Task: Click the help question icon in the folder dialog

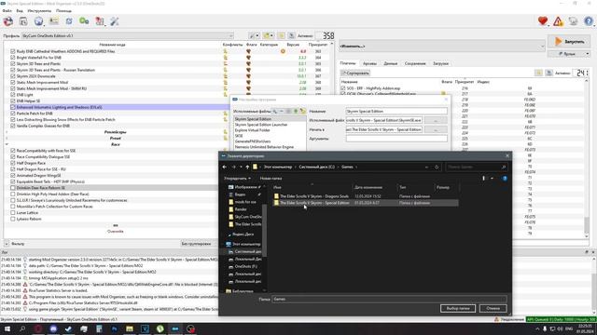Action: click(x=505, y=178)
